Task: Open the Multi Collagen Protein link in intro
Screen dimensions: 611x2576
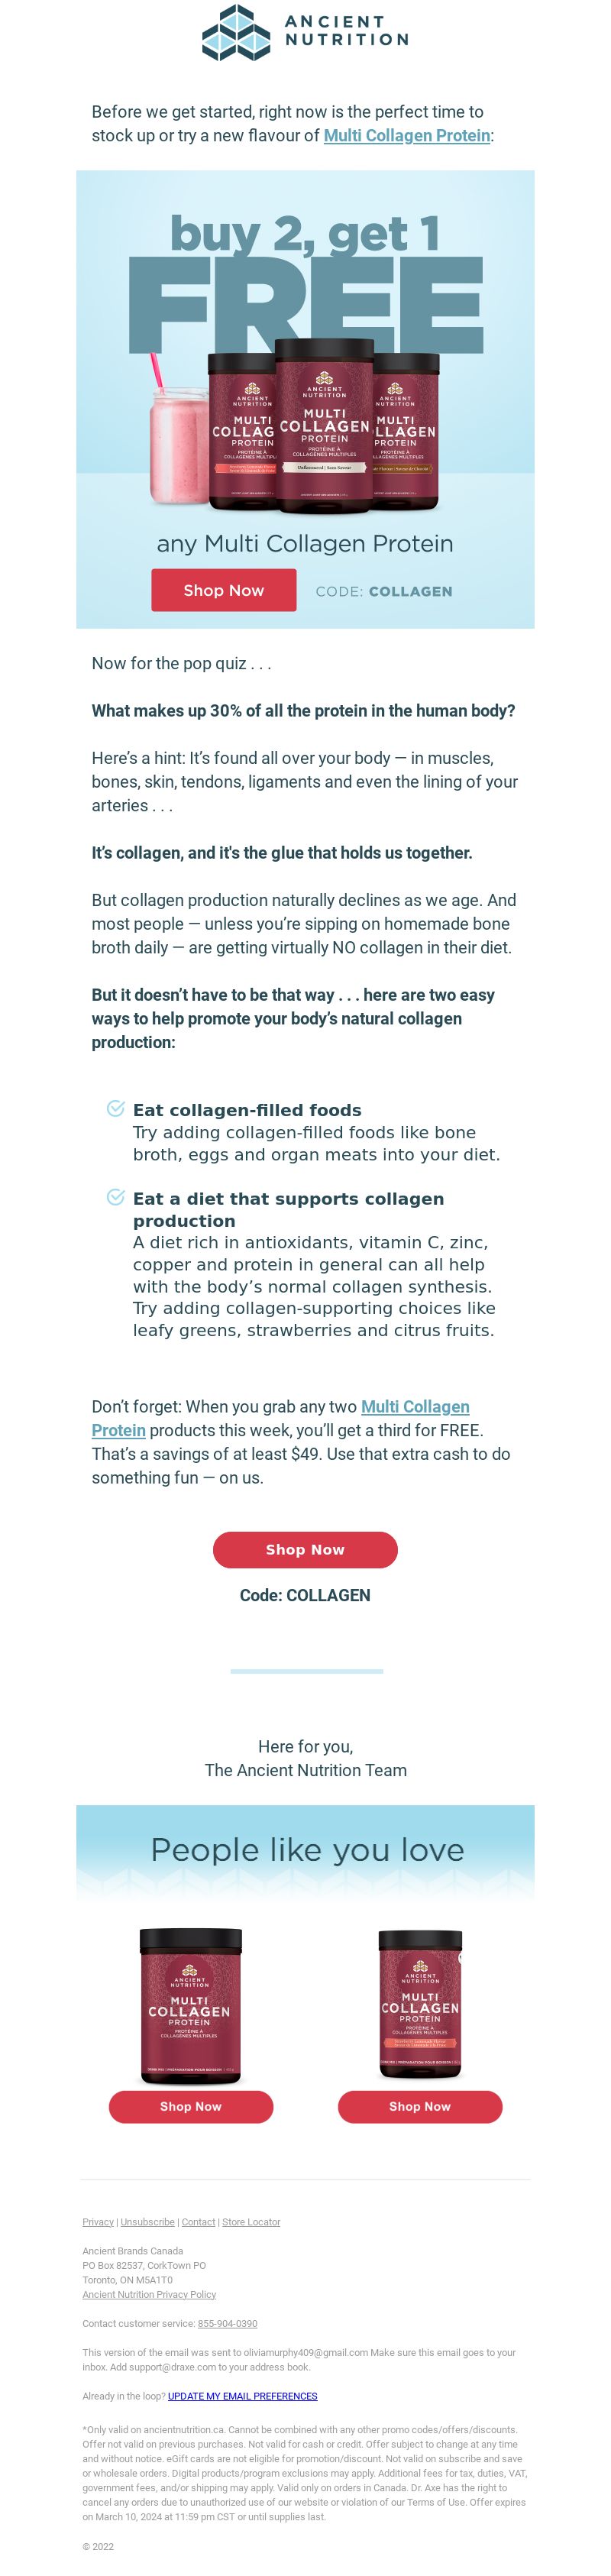Action: [x=407, y=135]
